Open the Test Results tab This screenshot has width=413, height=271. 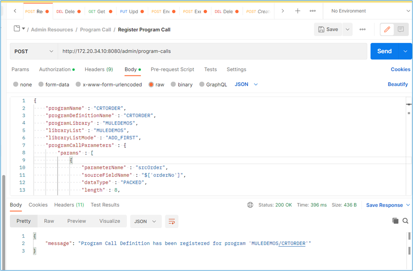[105, 205]
